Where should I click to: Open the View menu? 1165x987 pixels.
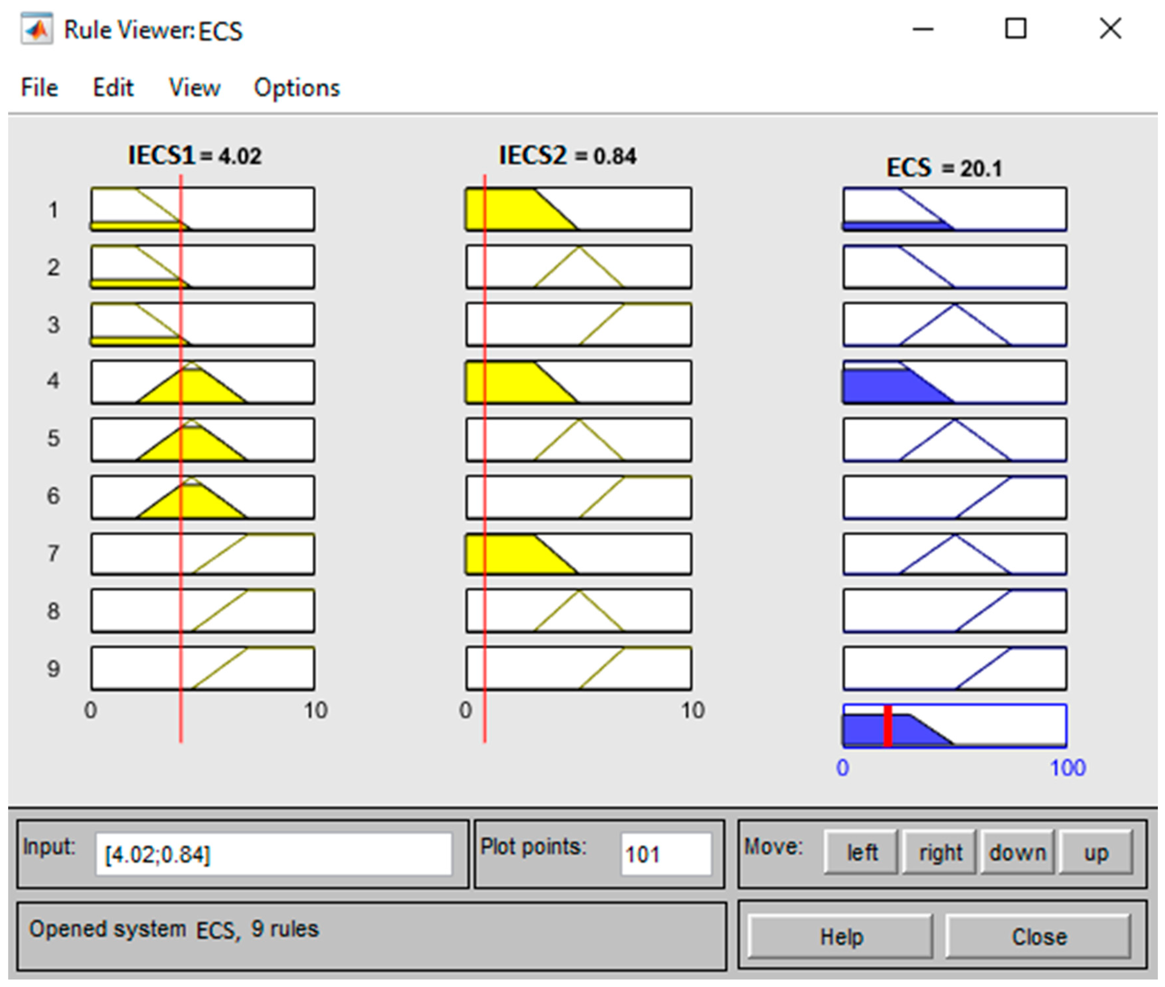point(194,88)
